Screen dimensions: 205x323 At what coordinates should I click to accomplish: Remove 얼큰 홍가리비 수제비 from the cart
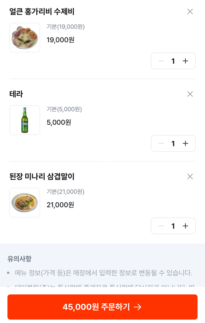coord(190,11)
